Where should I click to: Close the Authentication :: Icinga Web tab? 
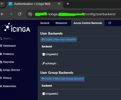point(59,4)
